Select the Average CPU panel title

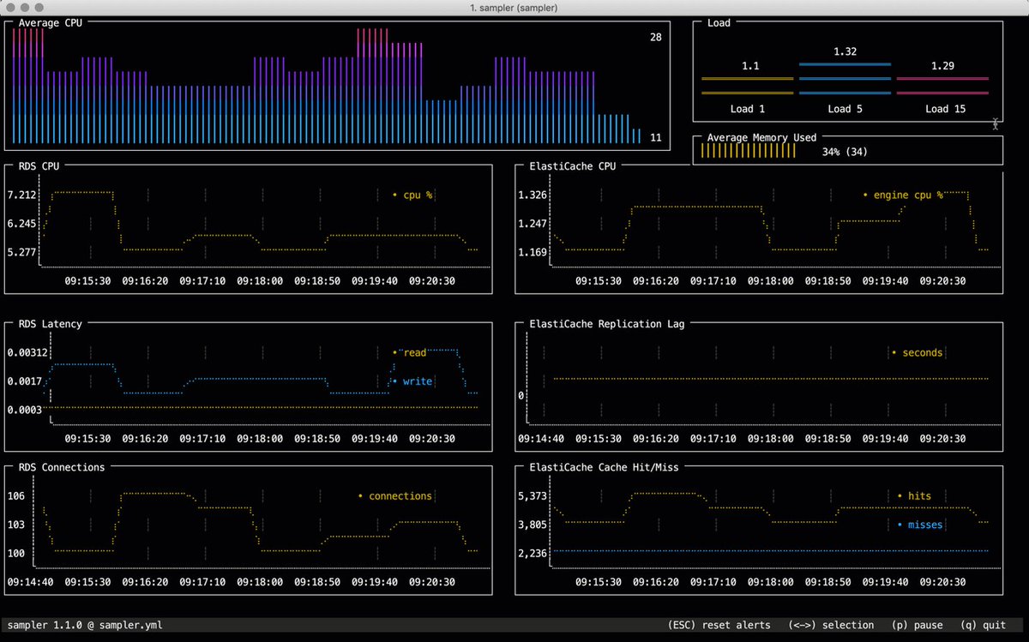tap(51, 22)
